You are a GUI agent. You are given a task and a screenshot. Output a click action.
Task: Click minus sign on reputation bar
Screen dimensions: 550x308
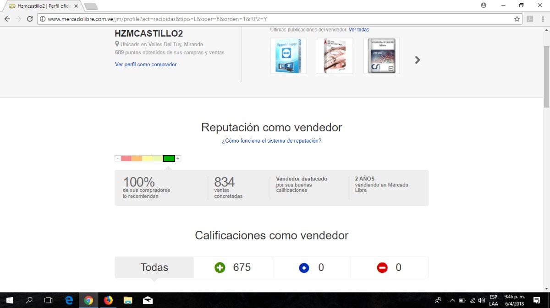coord(118,159)
